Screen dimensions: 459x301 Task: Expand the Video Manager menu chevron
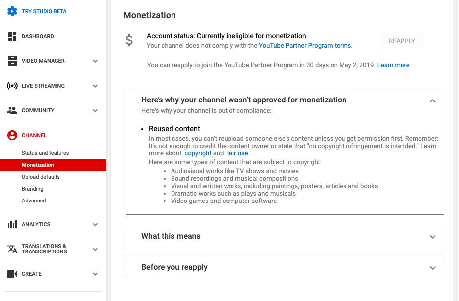point(95,61)
